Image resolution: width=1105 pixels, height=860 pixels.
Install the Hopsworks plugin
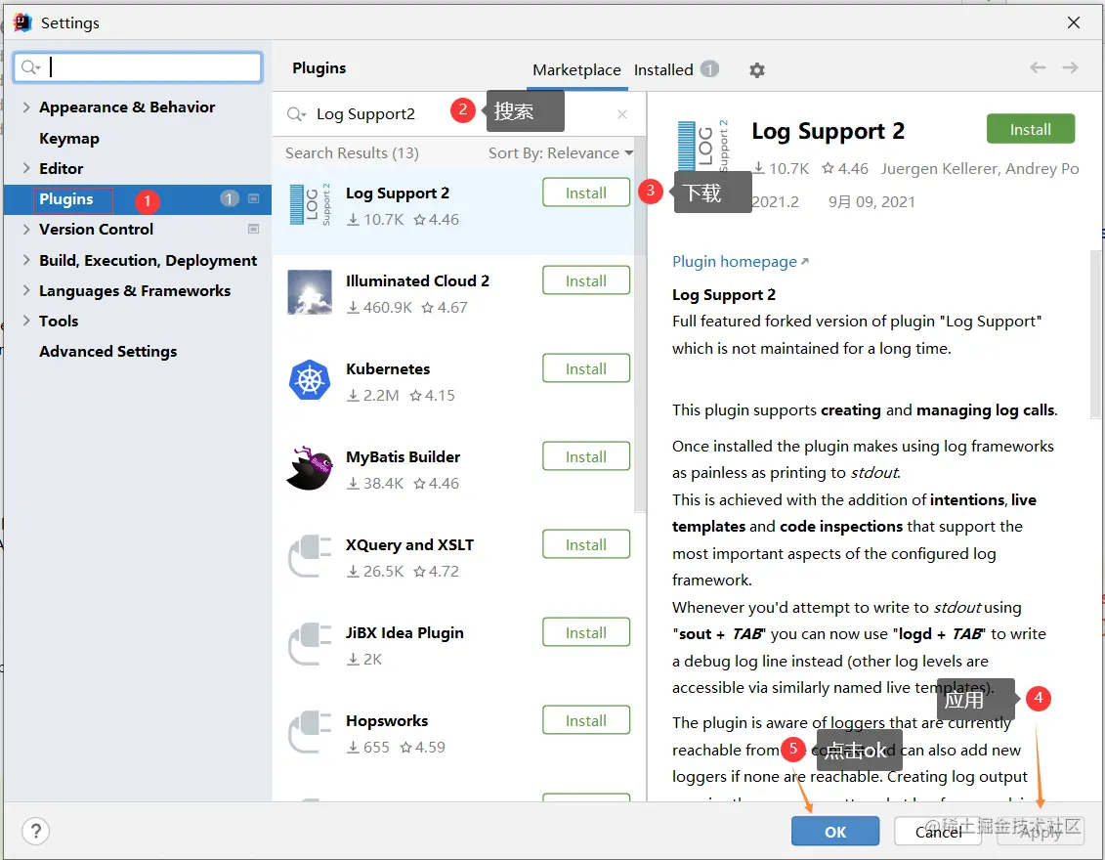[585, 720]
